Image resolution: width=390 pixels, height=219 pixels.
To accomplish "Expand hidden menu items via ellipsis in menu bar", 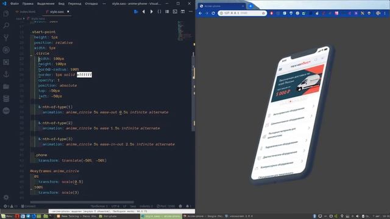I will [104, 4].
